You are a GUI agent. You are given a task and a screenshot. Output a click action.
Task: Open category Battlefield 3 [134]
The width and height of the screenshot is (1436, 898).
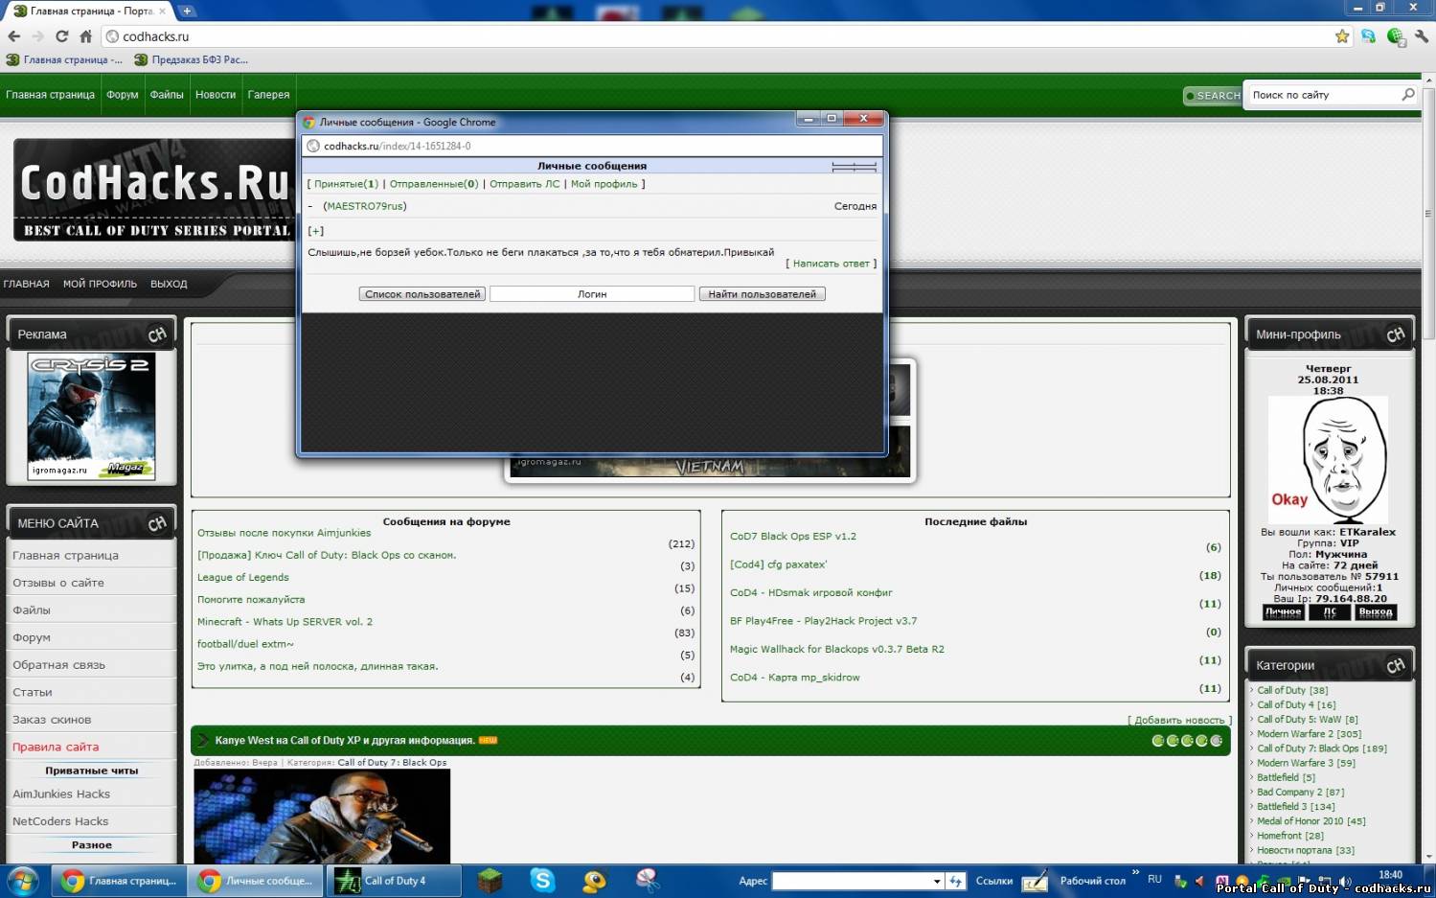(1295, 807)
